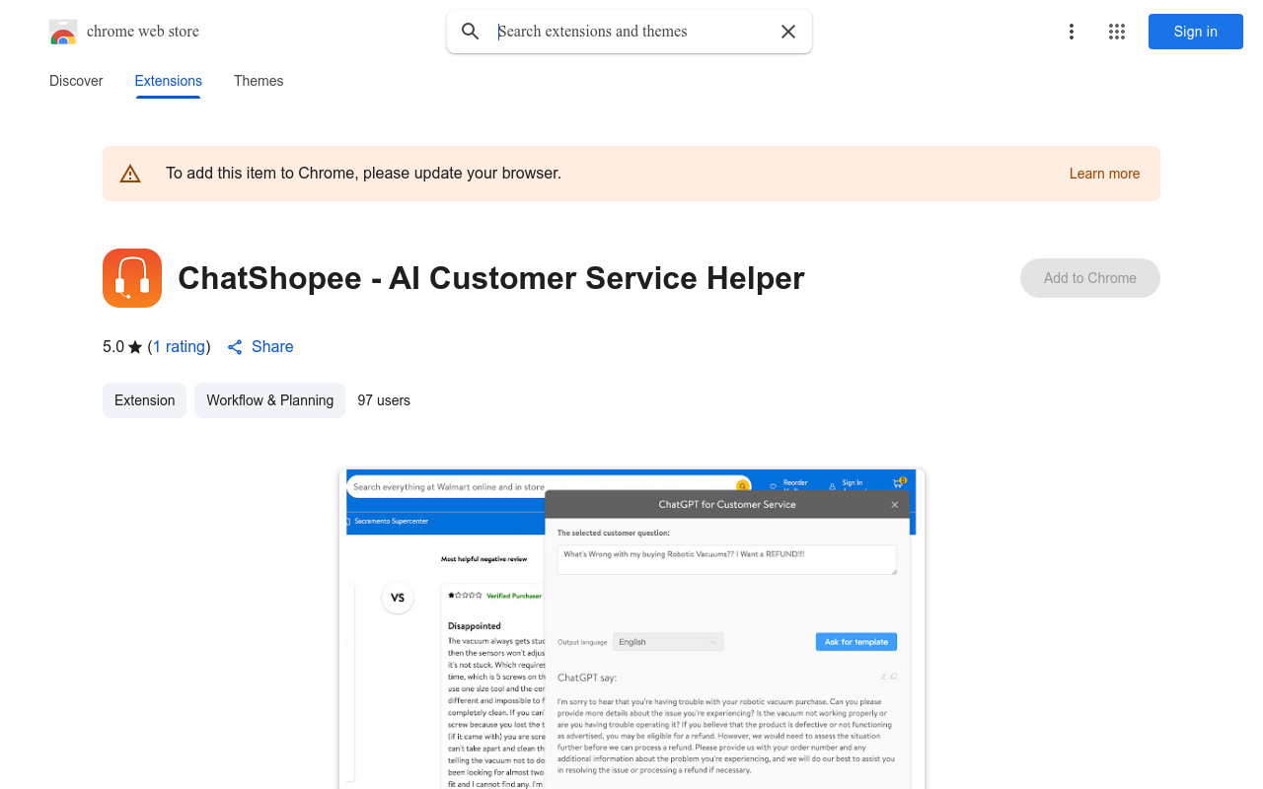Click the ChatShopee headset app icon
The width and height of the screenshot is (1263, 789).
coord(132,278)
